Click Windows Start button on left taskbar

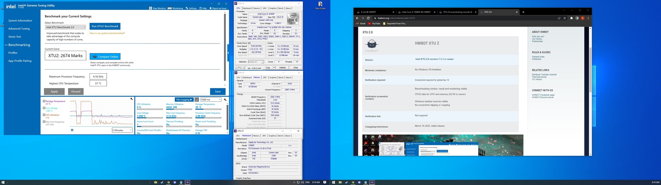coord(3,182)
